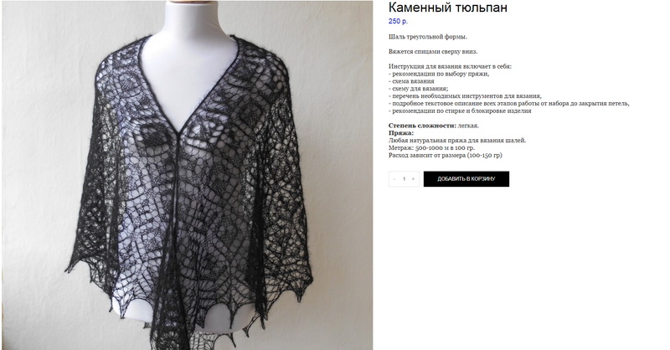The height and width of the screenshot is (350, 670).
Task: Click the Степень сложности difficulty label
Action: [422, 126]
